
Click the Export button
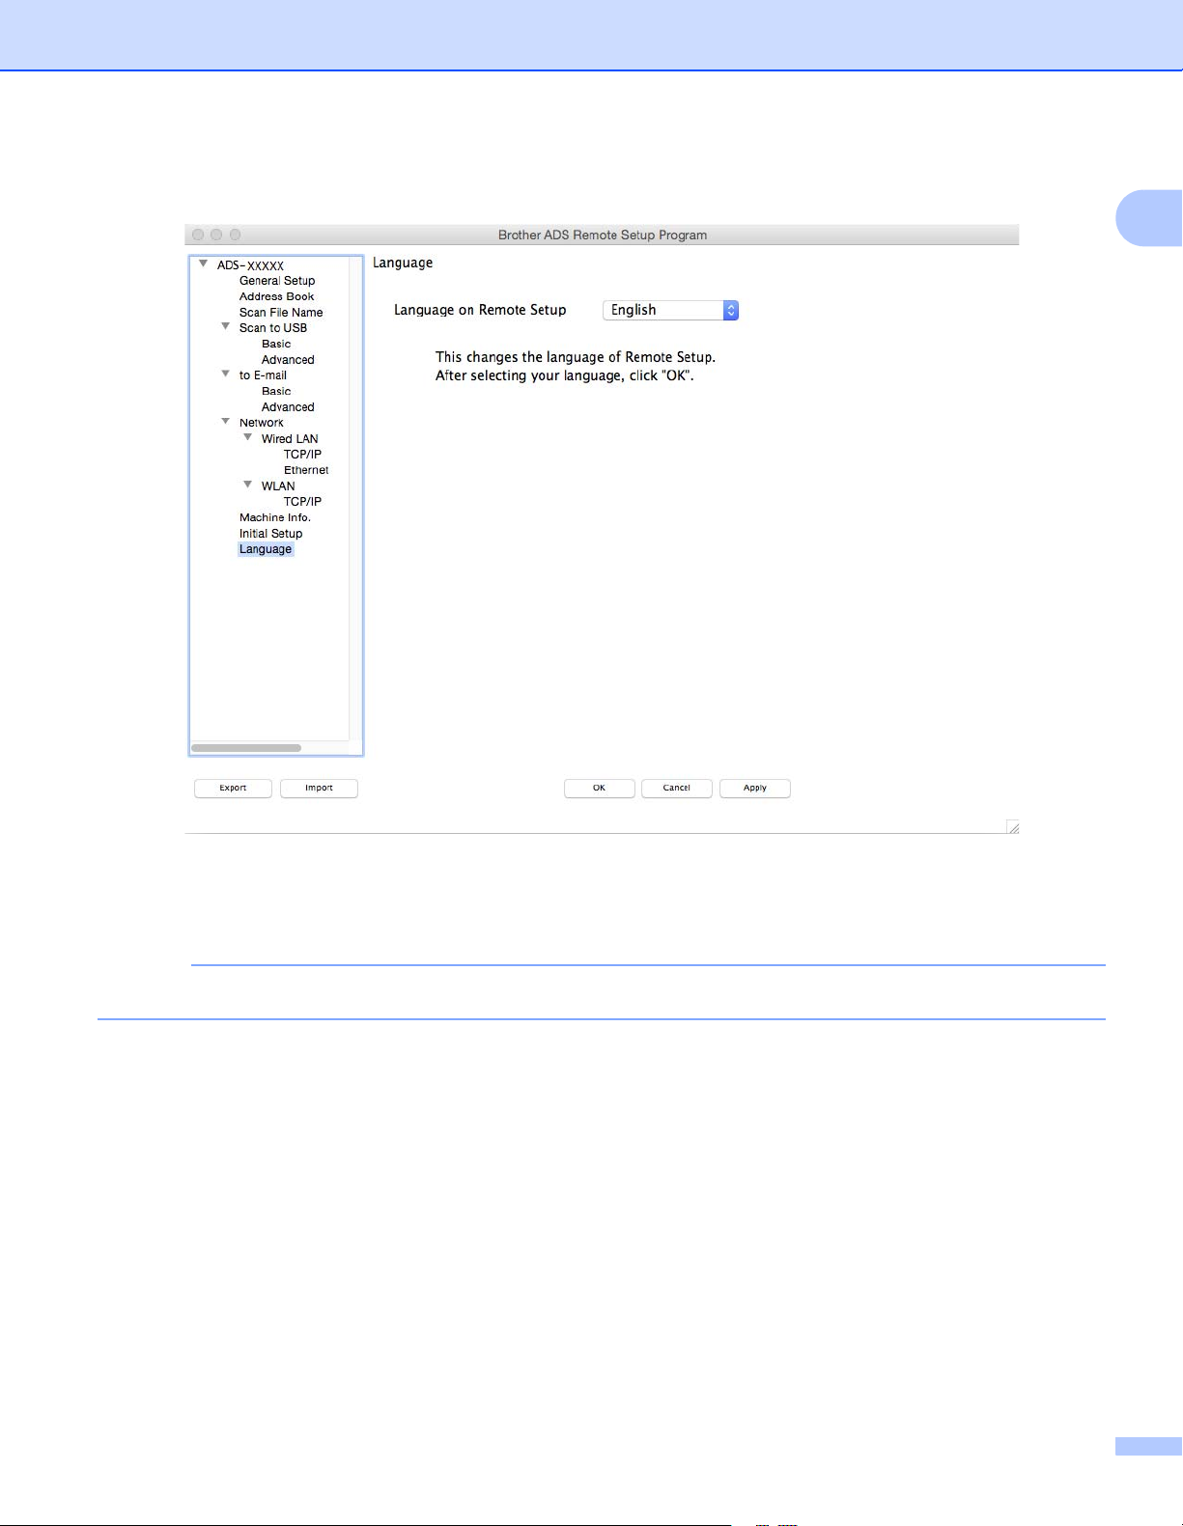[233, 789]
